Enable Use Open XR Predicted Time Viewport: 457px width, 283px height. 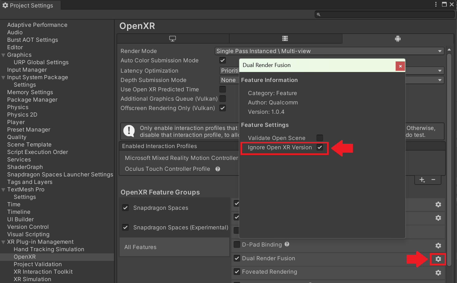coord(222,89)
